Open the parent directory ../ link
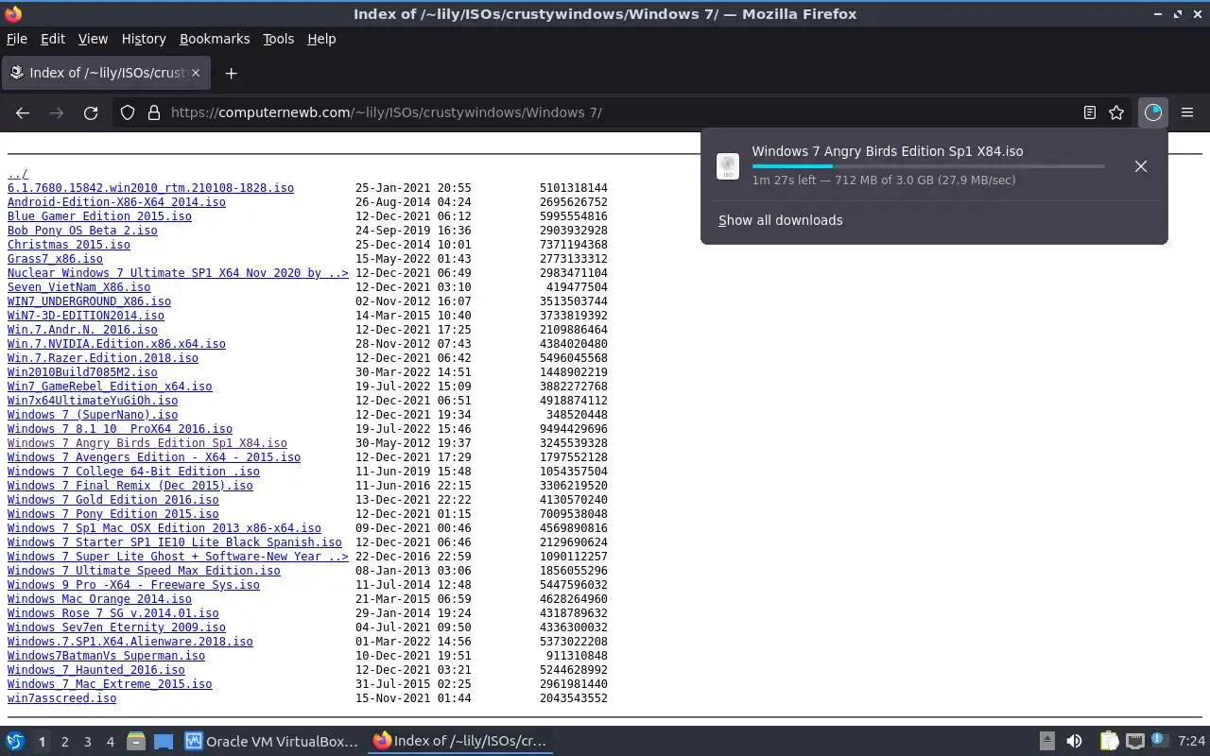1210x756 pixels. coord(17,174)
